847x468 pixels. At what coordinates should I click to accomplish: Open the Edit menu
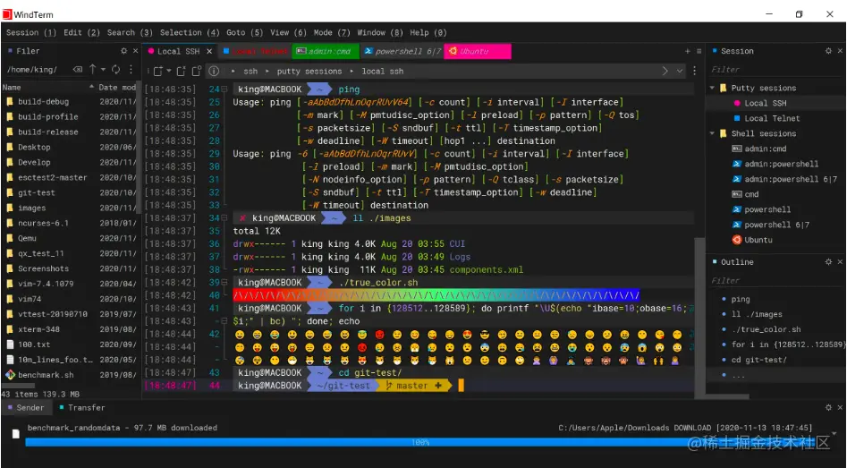click(81, 32)
